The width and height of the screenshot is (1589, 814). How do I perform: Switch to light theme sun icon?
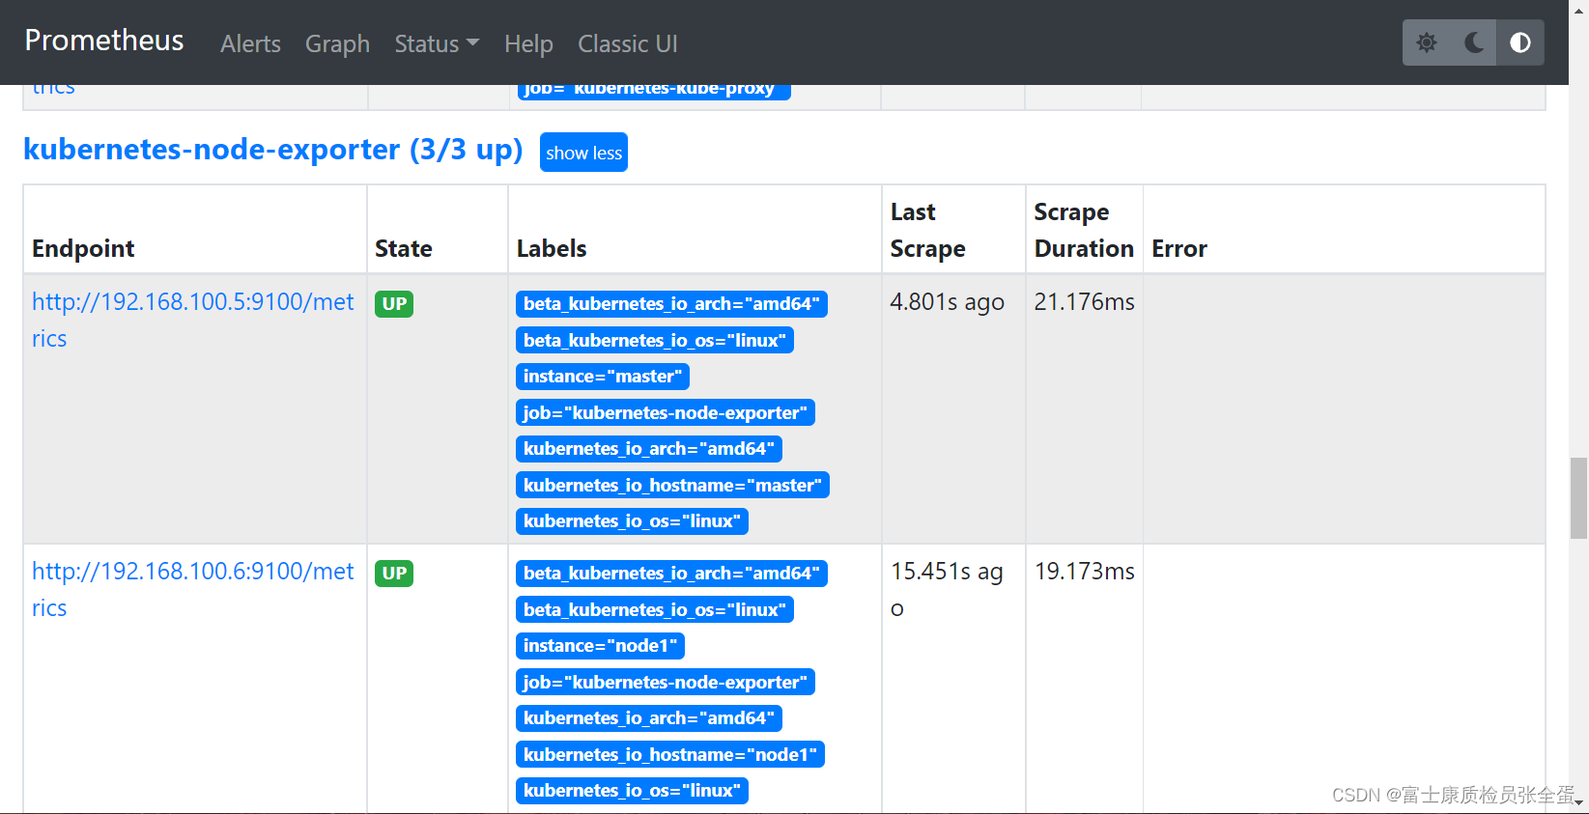(1426, 42)
